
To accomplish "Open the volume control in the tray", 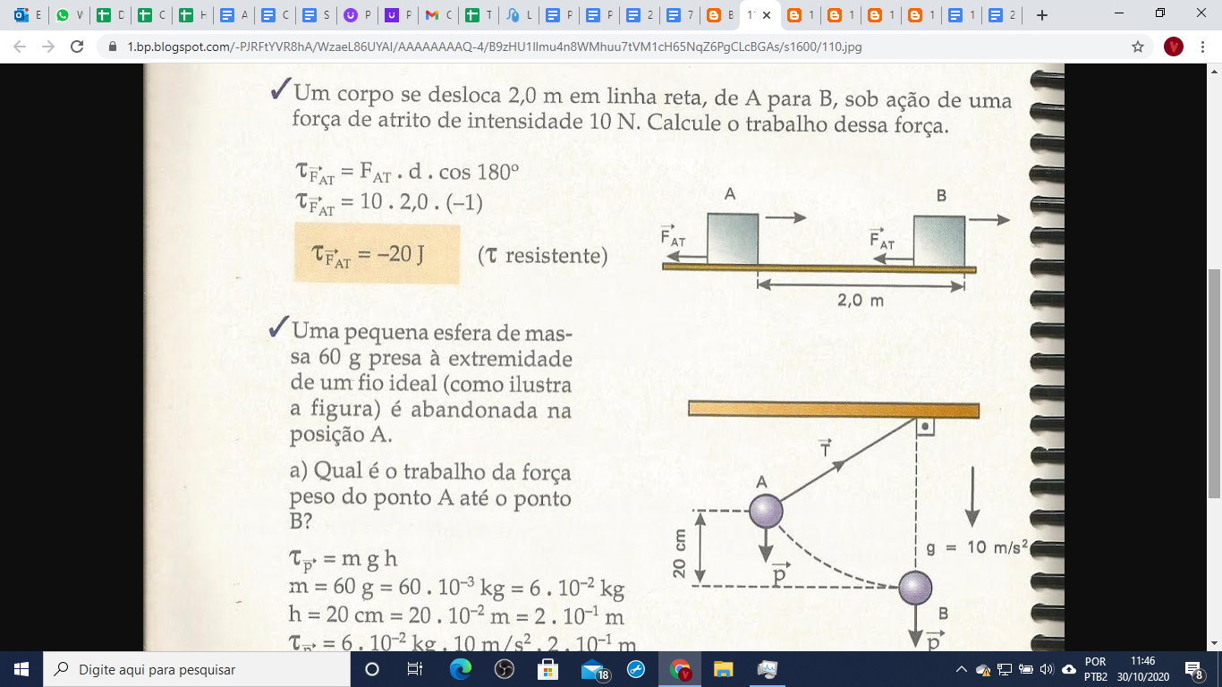I will pos(1046,669).
